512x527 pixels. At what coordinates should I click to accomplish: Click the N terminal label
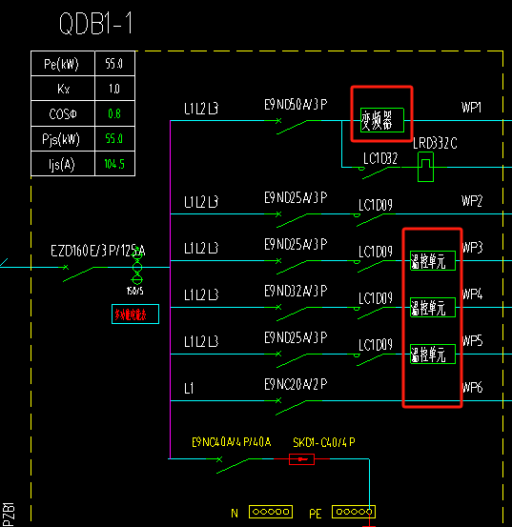point(235,514)
